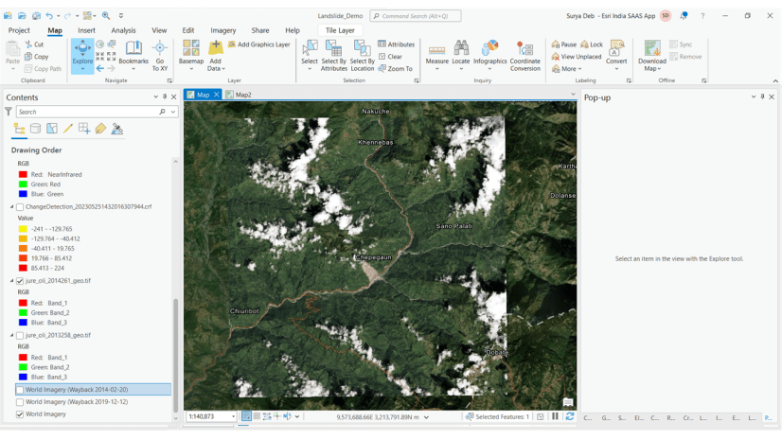The width and height of the screenshot is (782, 440).
Task: Show list by editing
Action: 68,129
